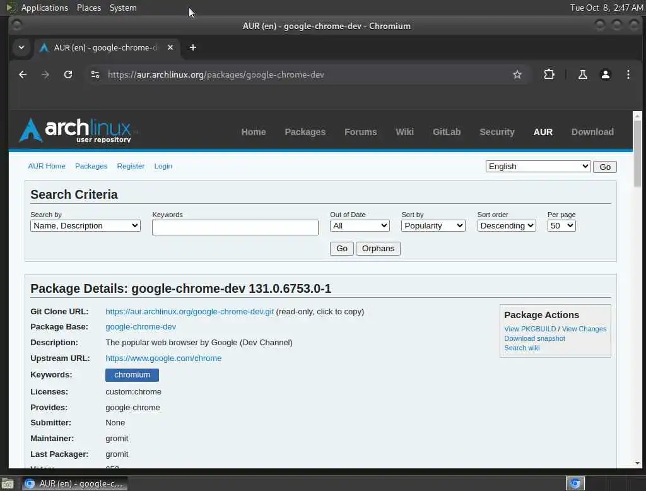Screen dimensions: 646x491
Task: Click the address bar URL
Action: coord(216,74)
